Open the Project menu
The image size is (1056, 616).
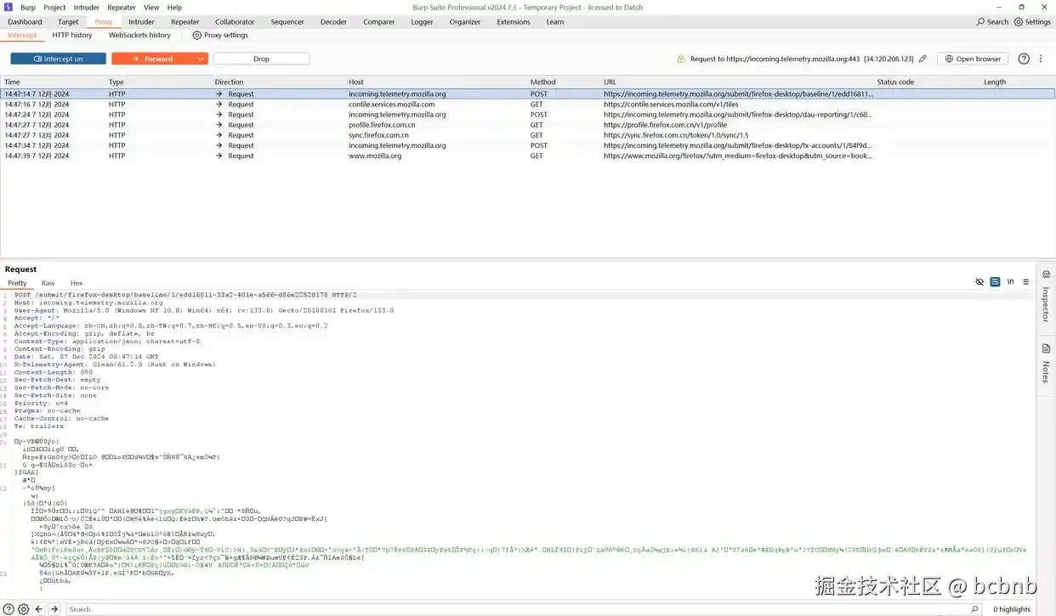click(54, 8)
